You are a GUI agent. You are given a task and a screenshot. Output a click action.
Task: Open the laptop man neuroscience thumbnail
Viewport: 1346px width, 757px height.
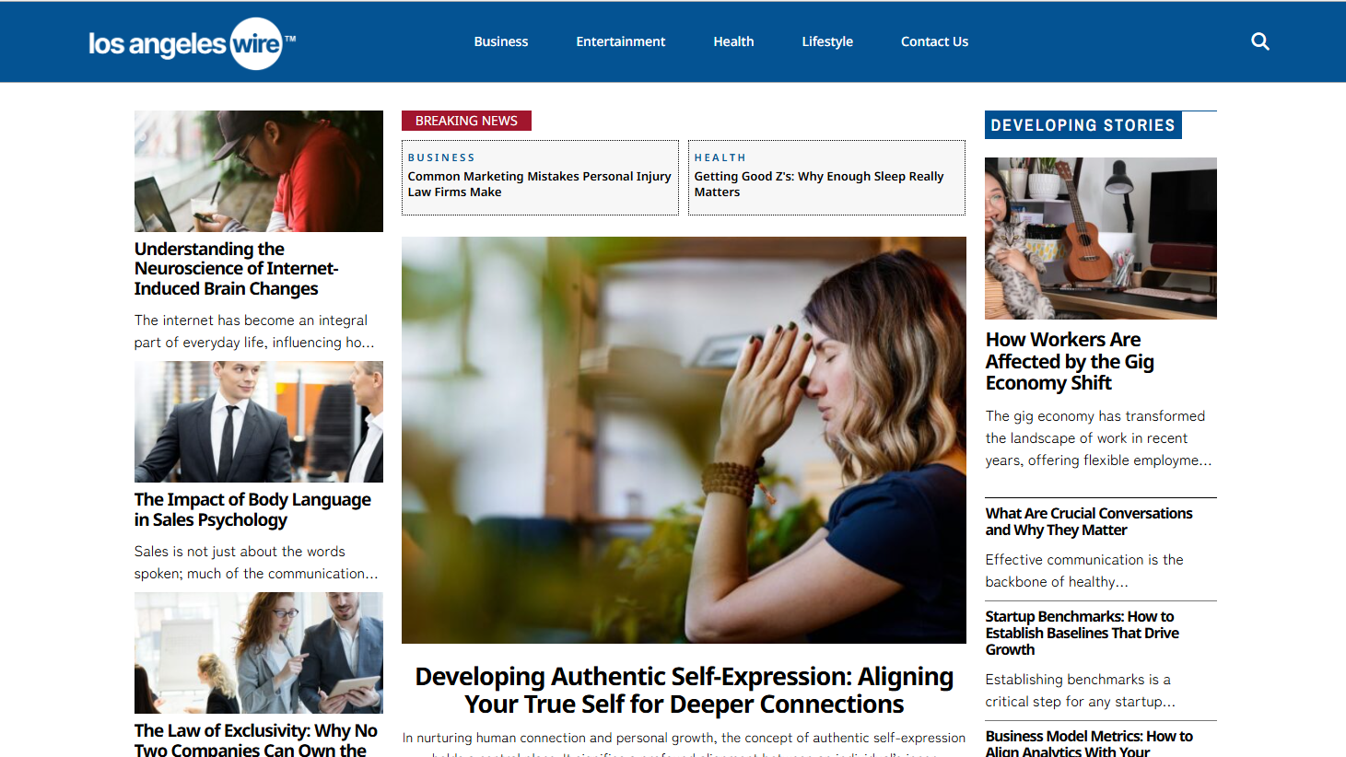(259, 171)
